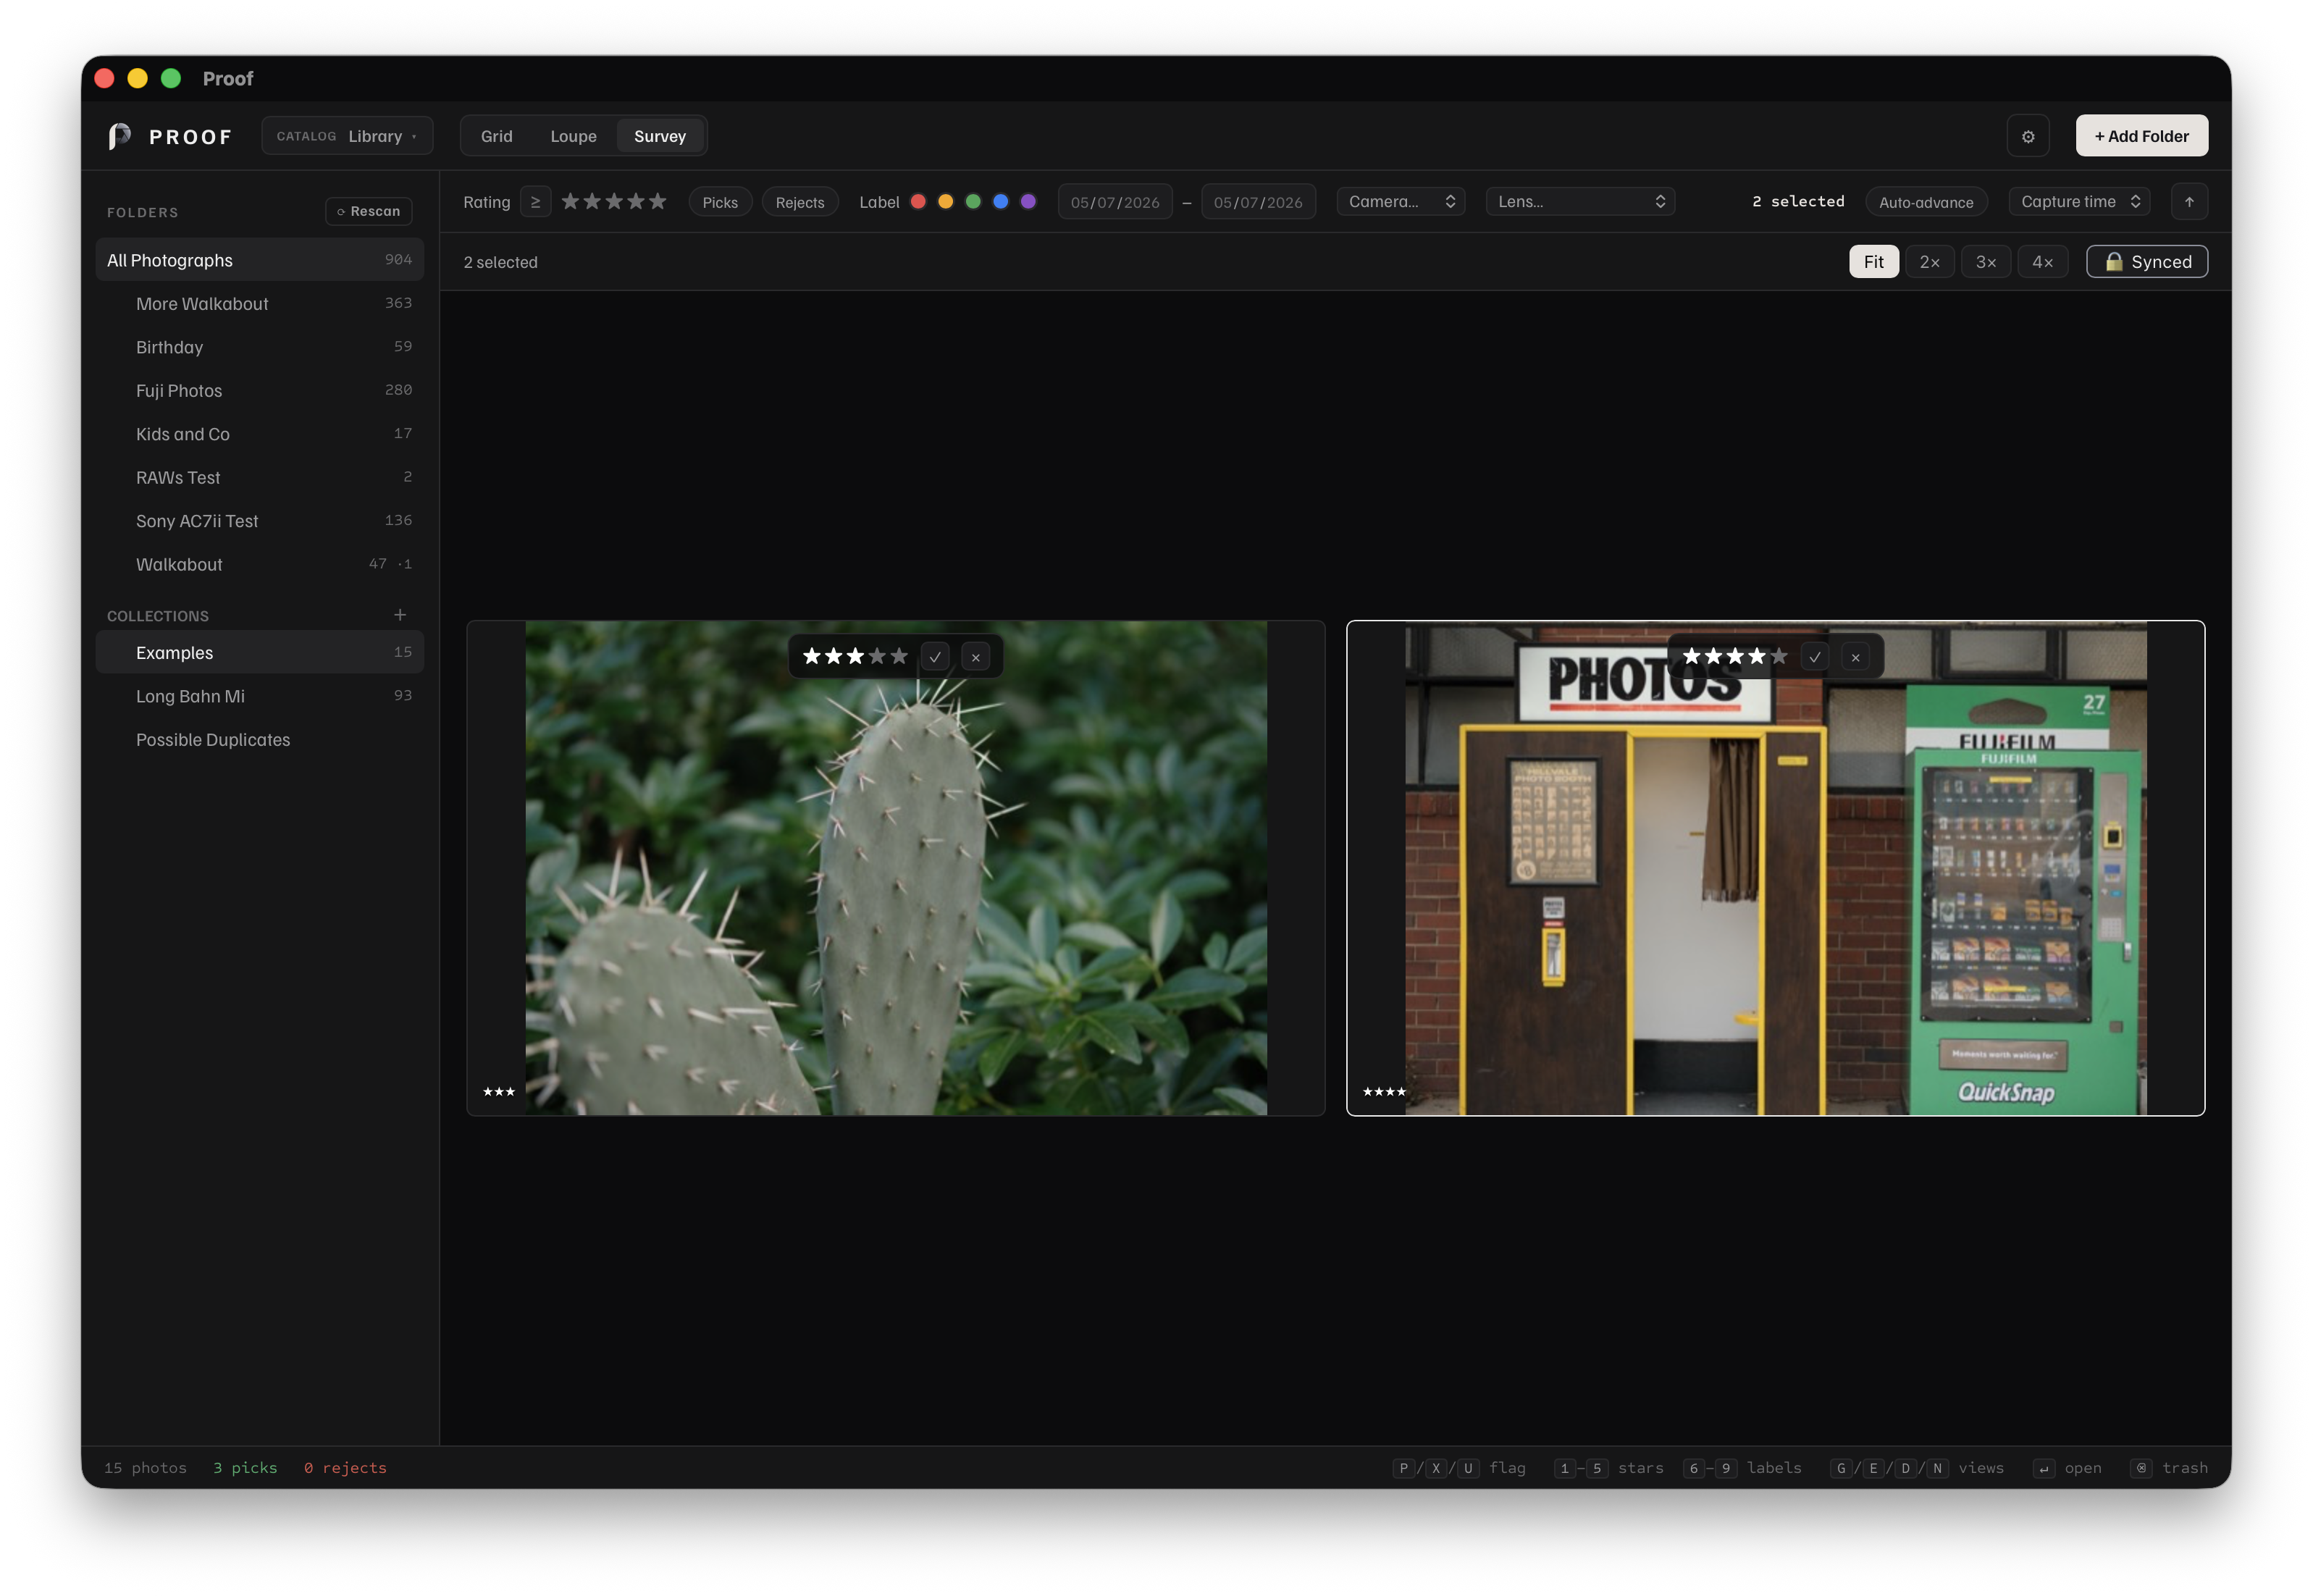
Task: Toggle the Rejects filter
Action: (x=800, y=202)
